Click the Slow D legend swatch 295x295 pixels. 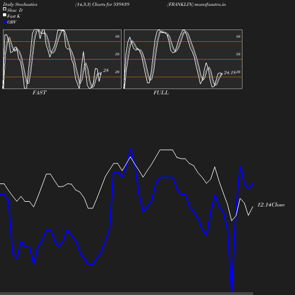(x=5, y=9)
